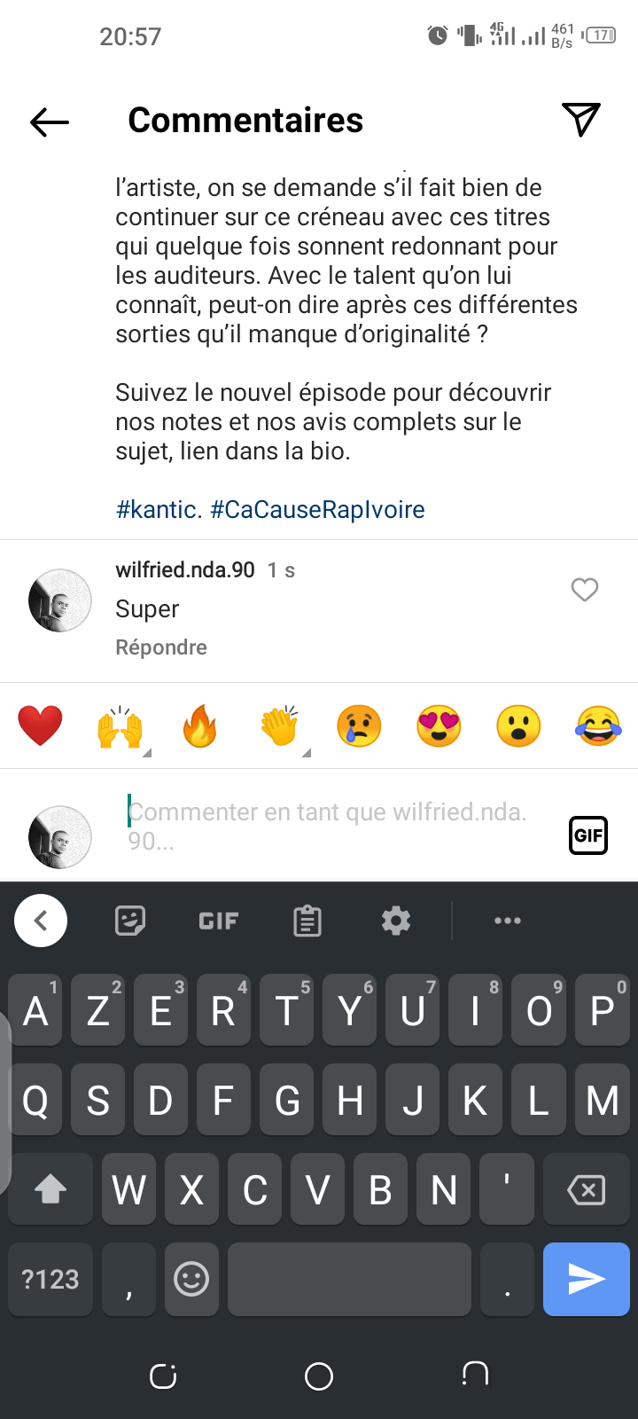Tap Répondre under wilfried.nda.90 comment
This screenshot has height=1419, width=638.
[161, 647]
